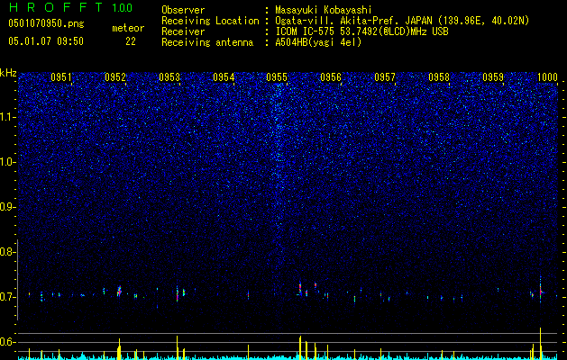The height and width of the screenshot is (360, 567).
Task: Click the 1000 time marker
Action: (547, 77)
